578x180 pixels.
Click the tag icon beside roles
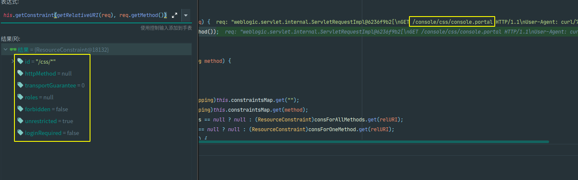point(20,97)
